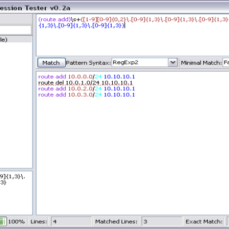Viewport: 229px width, 229px height.
Task: Click the 'Minimal Match:' label
Action: tap(202, 63)
